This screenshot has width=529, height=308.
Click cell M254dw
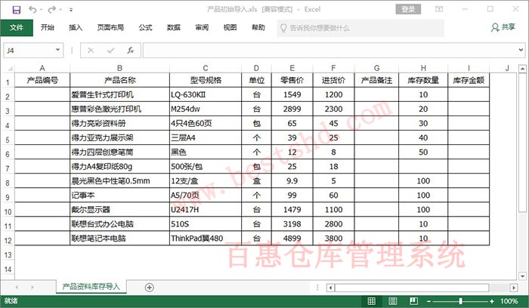click(x=206, y=109)
